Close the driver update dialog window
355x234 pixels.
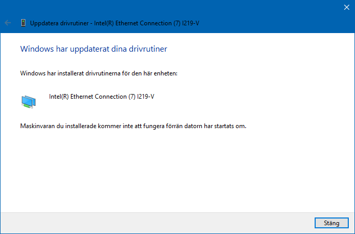346,7
